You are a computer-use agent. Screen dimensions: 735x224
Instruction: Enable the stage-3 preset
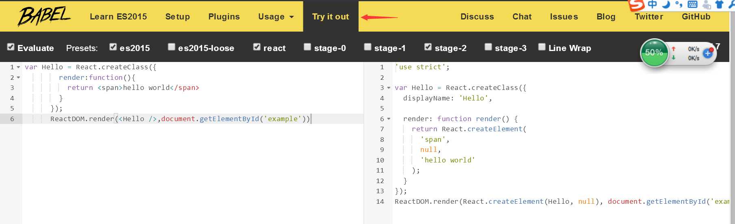[x=488, y=47]
